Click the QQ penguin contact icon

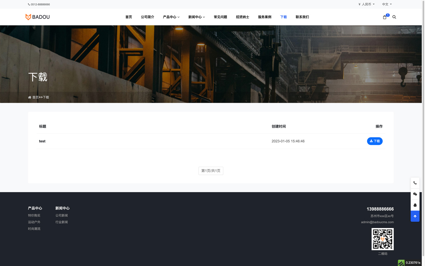tap(415, 205)
